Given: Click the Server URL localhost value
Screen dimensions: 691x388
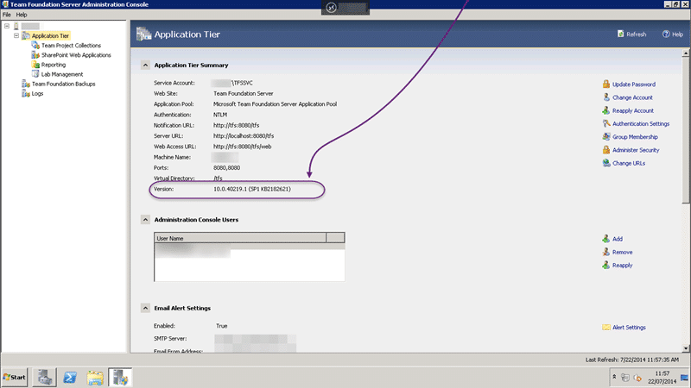Looking at the screenshot, I should (244, 136).
